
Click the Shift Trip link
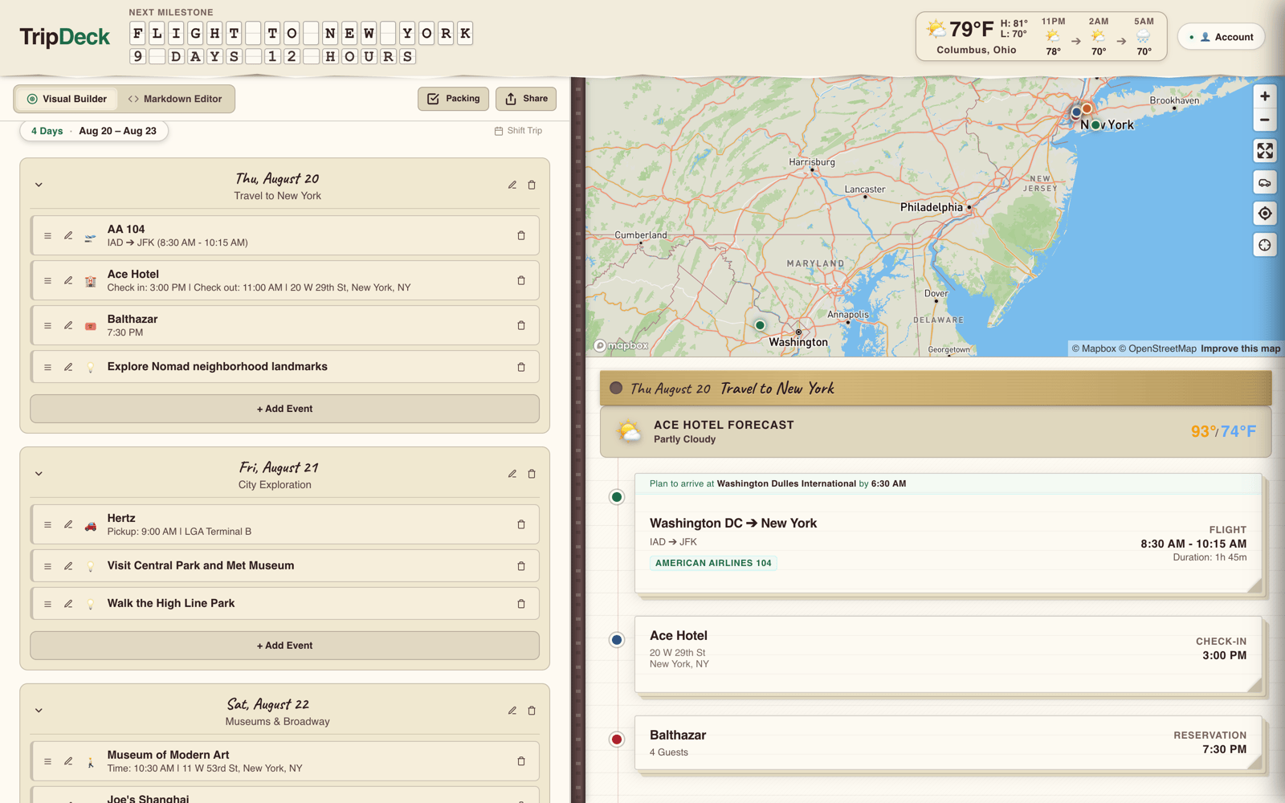518,131
